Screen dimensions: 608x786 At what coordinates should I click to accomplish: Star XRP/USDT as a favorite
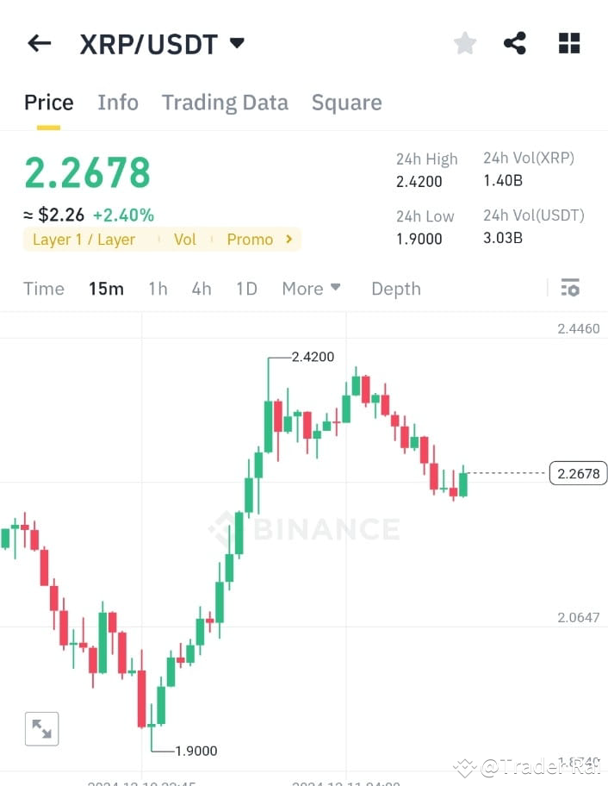pos(464,43)
